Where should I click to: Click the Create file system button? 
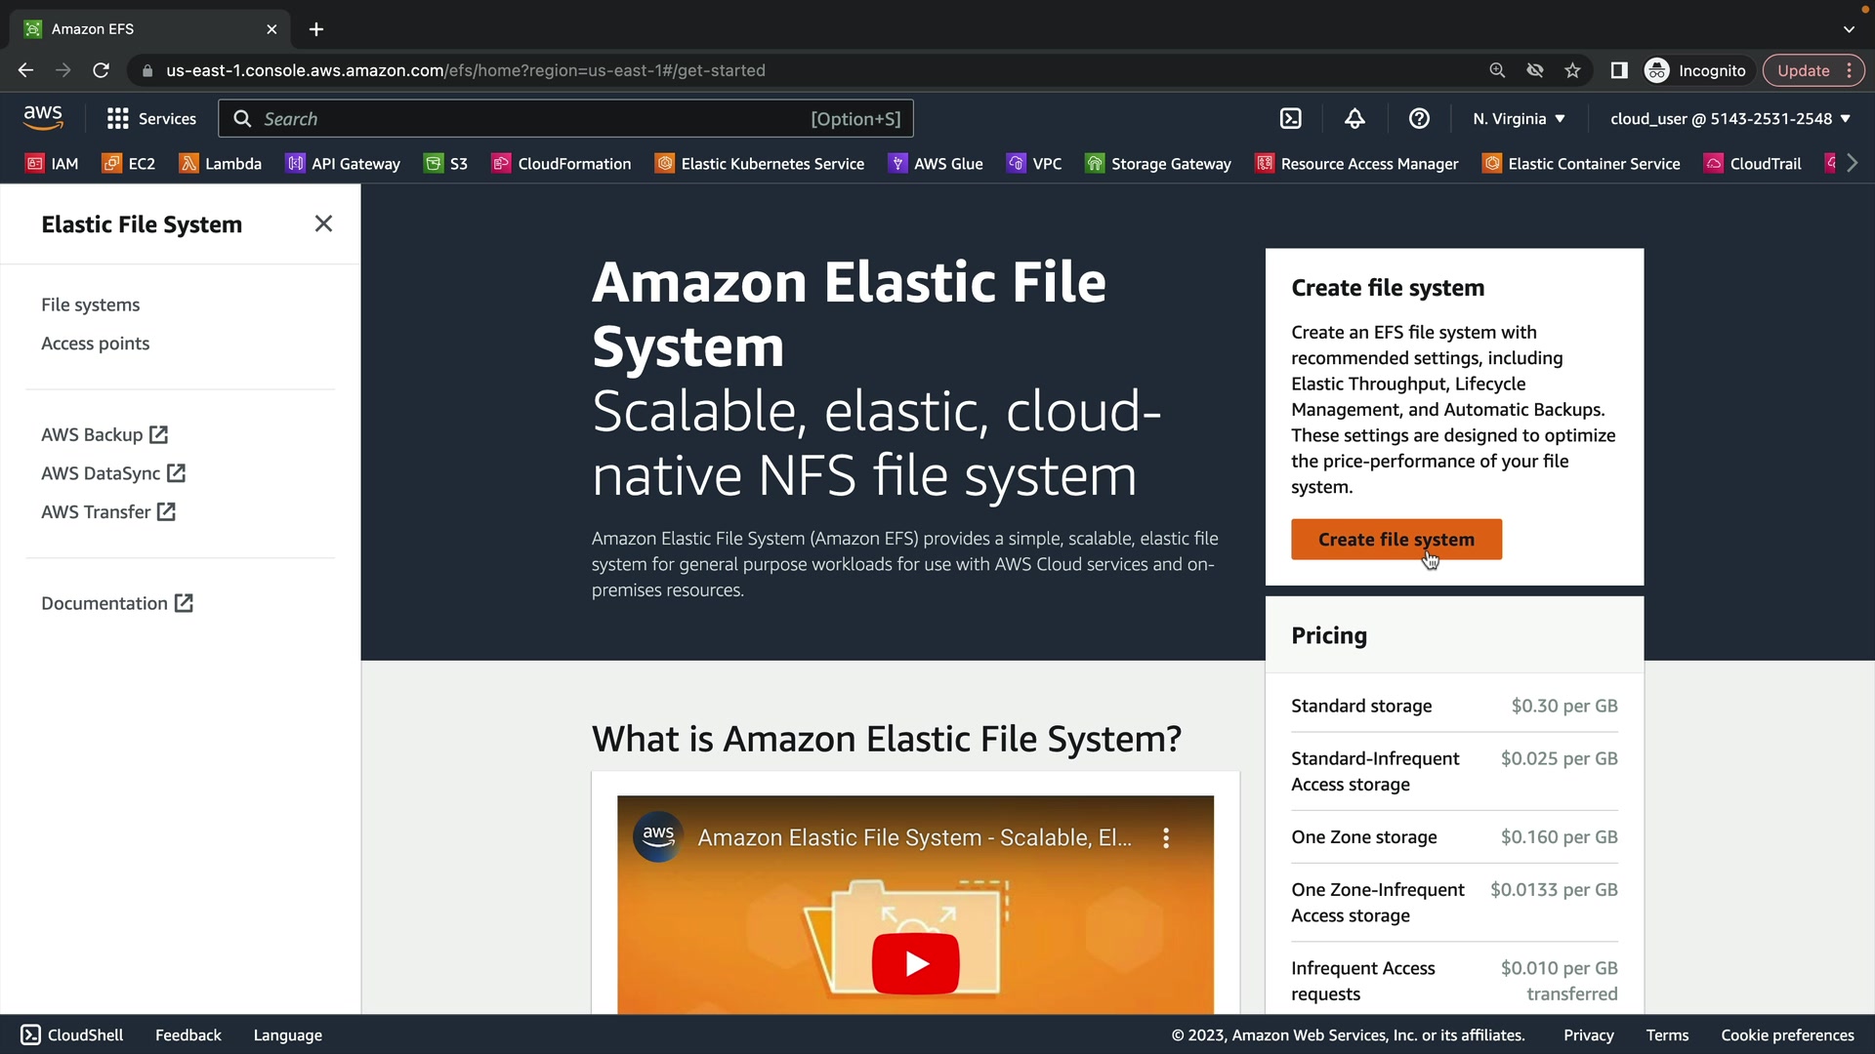tap(1396, 540)
